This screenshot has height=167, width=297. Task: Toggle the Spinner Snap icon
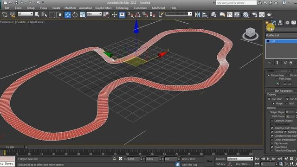click(153, 14)
